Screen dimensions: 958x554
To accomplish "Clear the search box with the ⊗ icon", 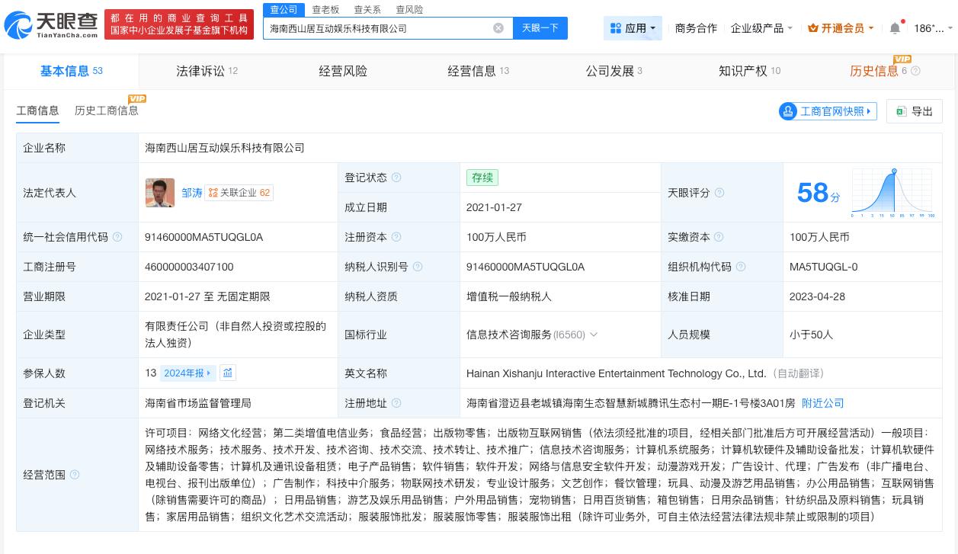I will pos(498,27).
